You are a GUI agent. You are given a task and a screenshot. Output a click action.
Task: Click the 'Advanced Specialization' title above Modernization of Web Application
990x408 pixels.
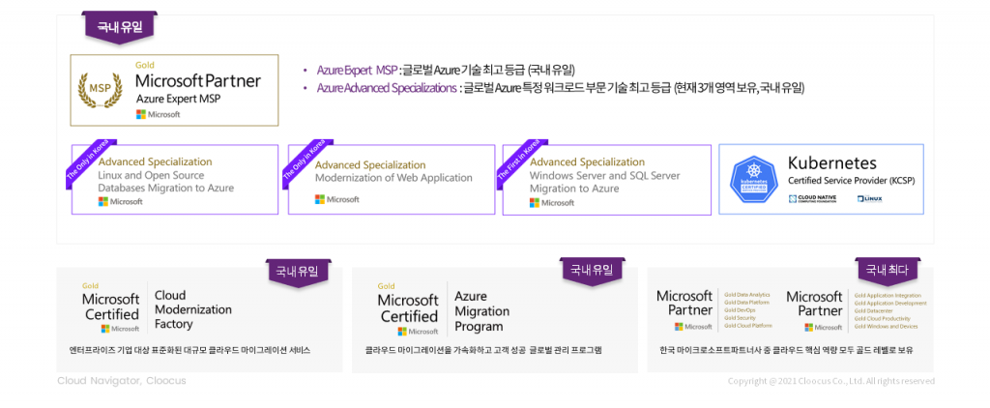(370, 164)
